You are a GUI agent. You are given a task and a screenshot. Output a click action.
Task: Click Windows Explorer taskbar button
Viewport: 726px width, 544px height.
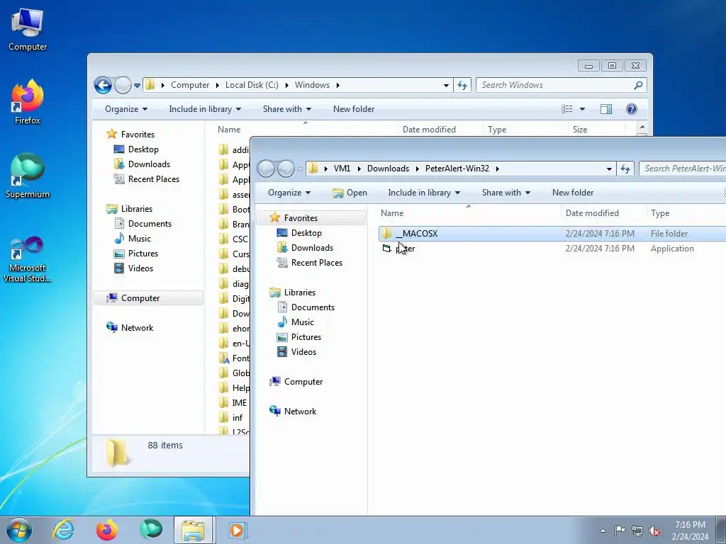click(193, 530)
